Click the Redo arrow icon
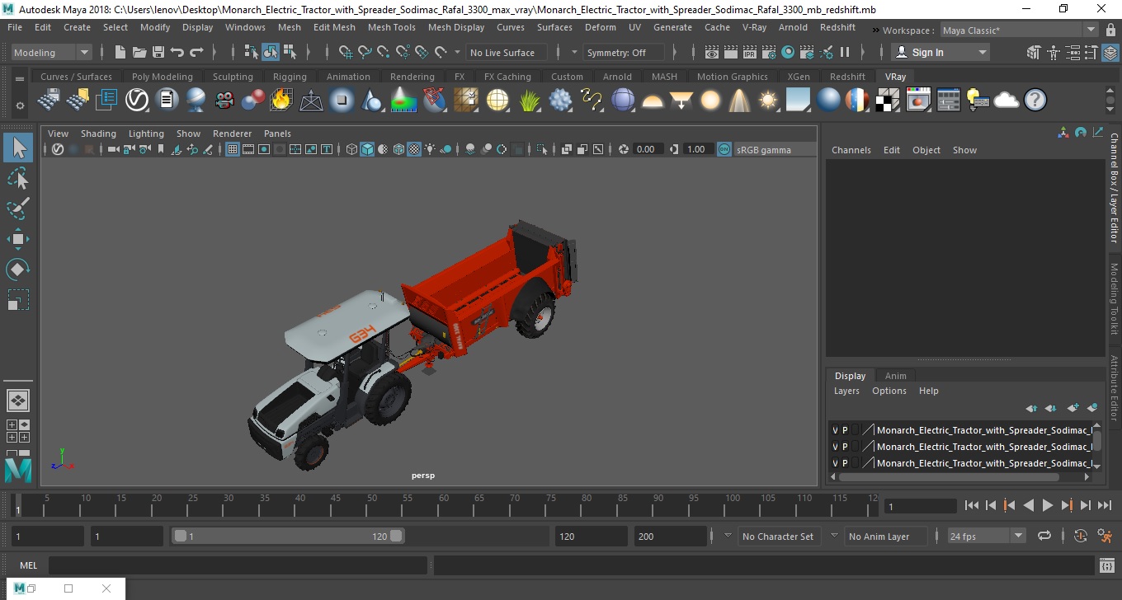 [196, 52]
